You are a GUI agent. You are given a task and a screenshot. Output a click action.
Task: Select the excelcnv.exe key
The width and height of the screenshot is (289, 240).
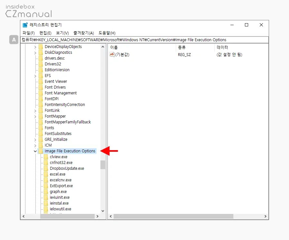(x=61, y=180)
